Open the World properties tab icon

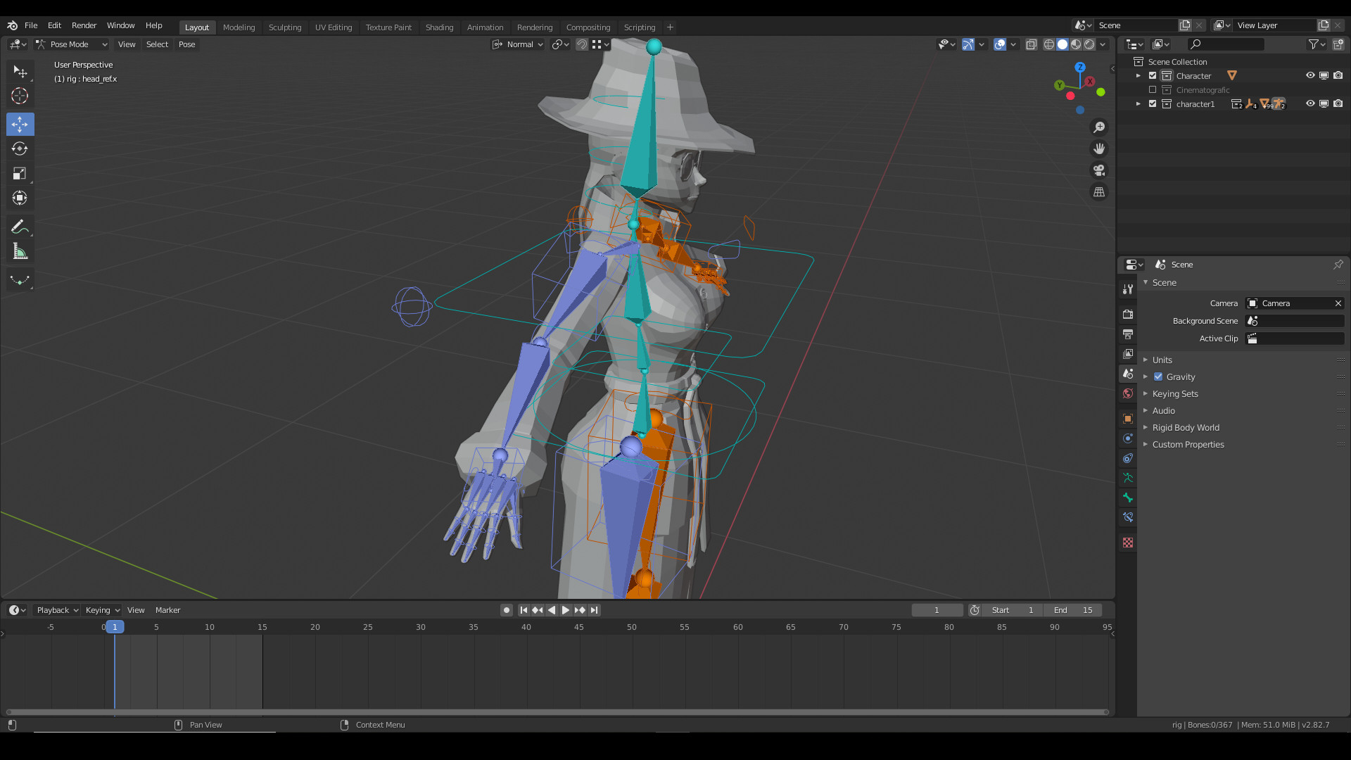1128,393
